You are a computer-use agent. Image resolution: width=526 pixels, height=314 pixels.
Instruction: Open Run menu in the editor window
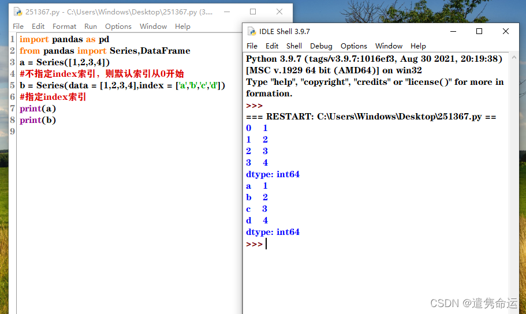click(x=91, y=27)
